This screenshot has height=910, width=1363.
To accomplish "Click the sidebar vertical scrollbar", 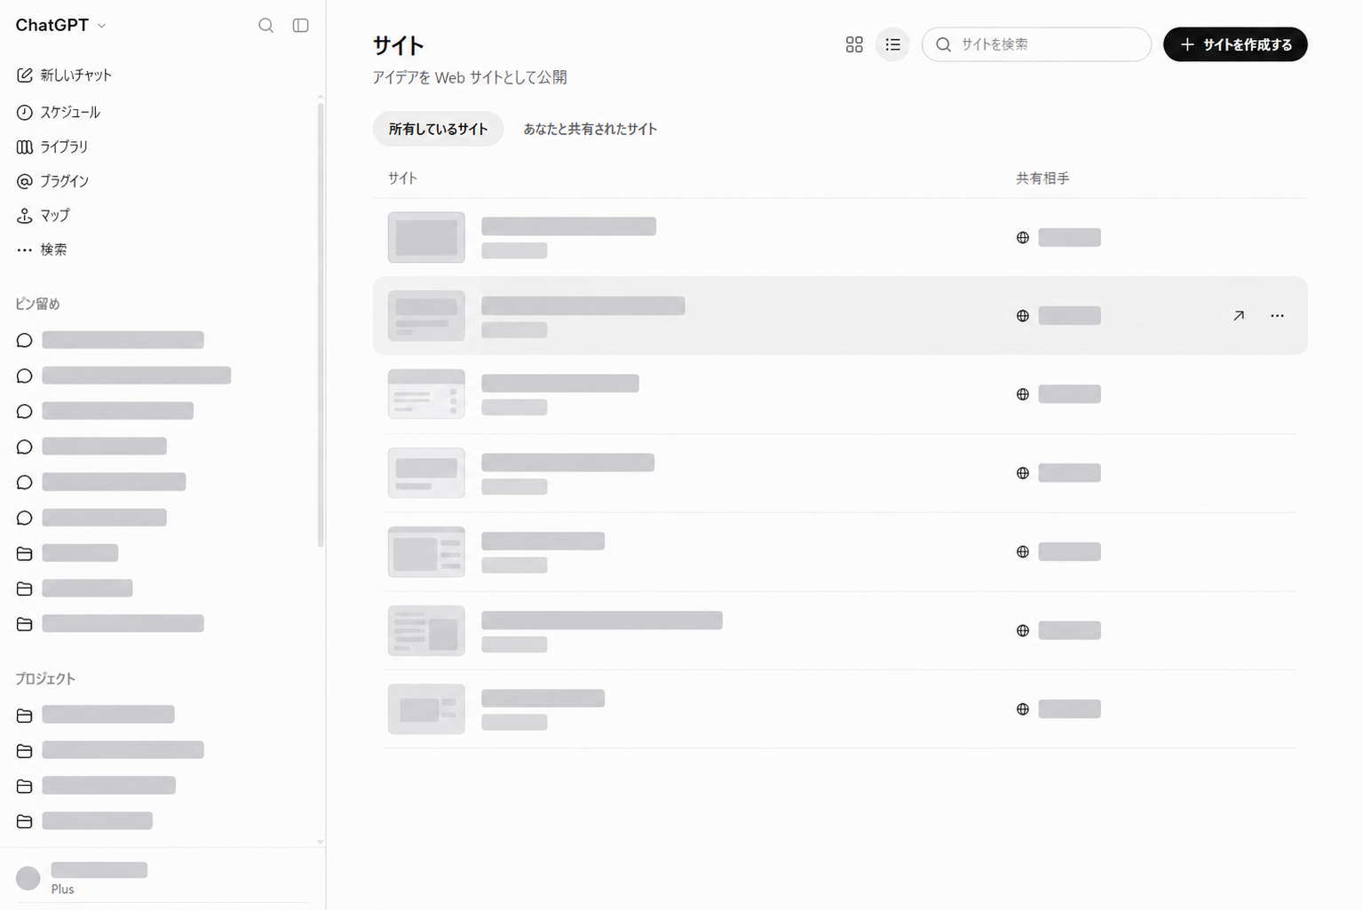I will [321, 324].
